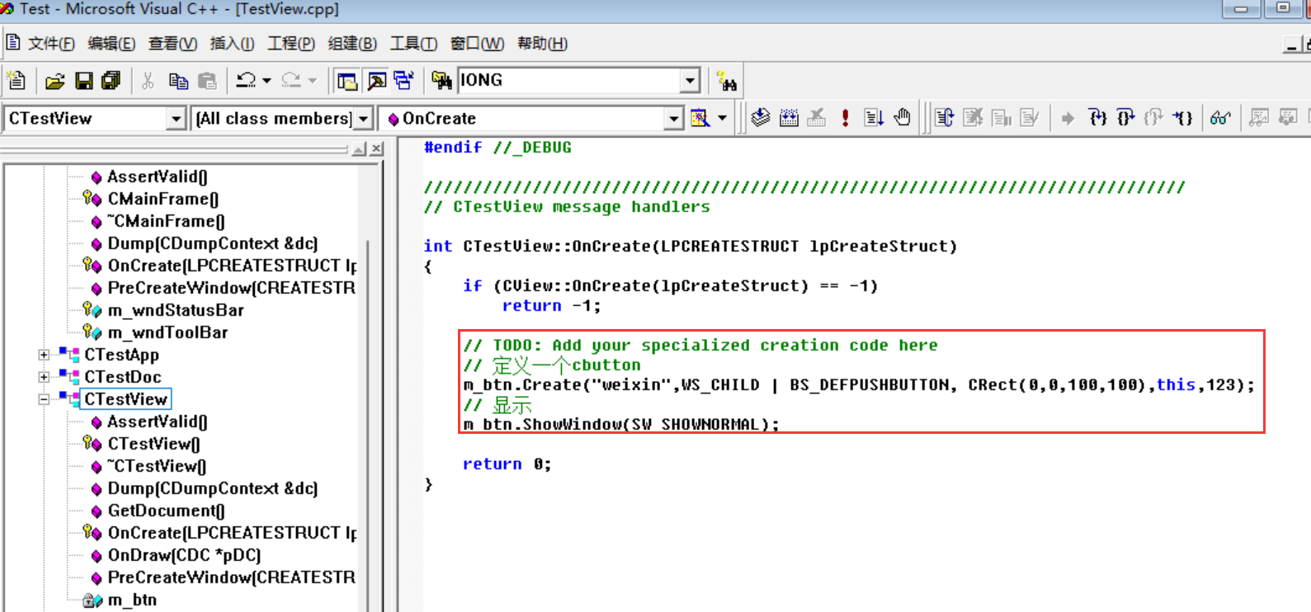Open the Find combo box dropdown arrow
This screenshot has width=1311, height=612.
[x=691, y=81]
